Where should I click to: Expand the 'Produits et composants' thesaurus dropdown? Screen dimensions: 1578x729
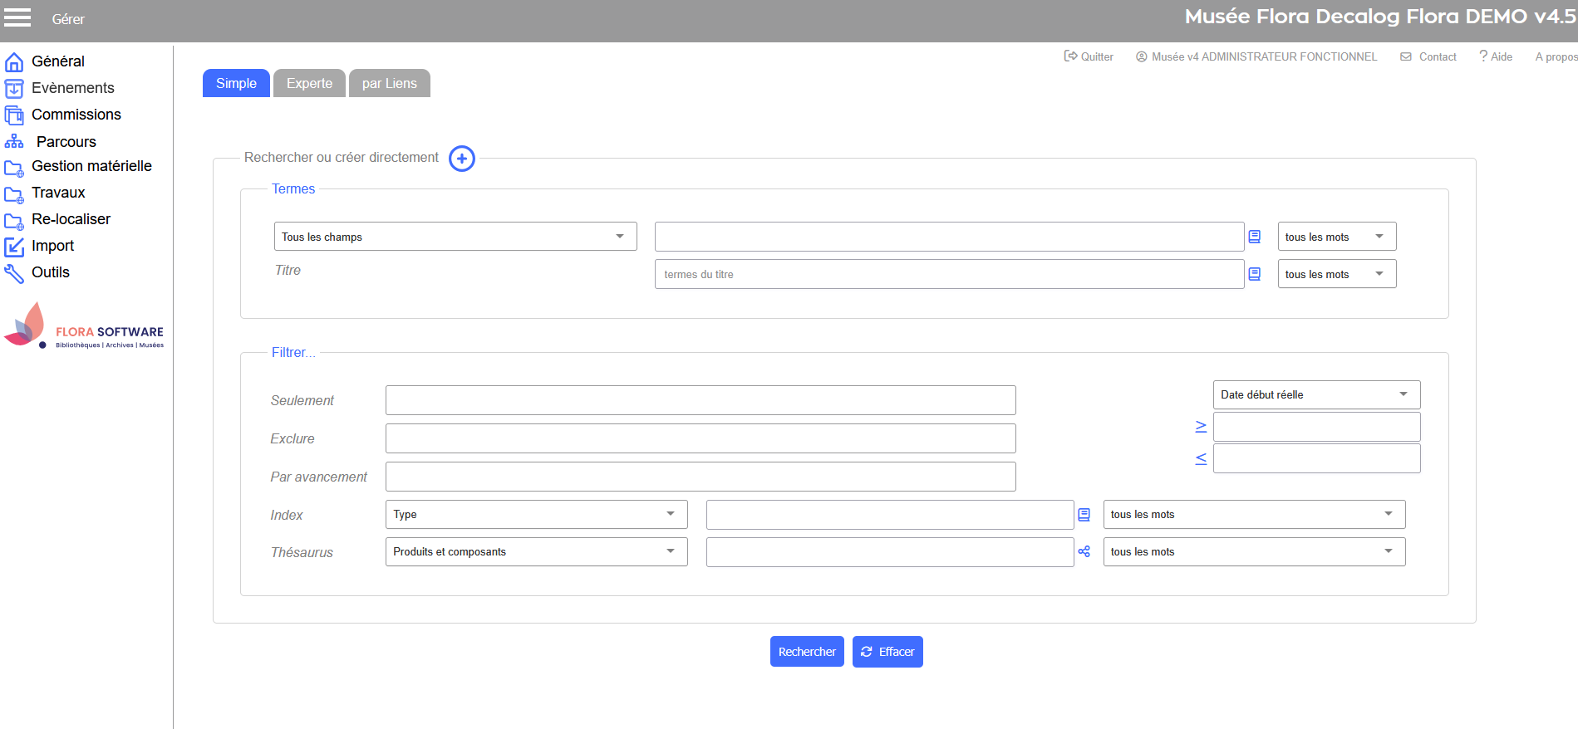536,552
